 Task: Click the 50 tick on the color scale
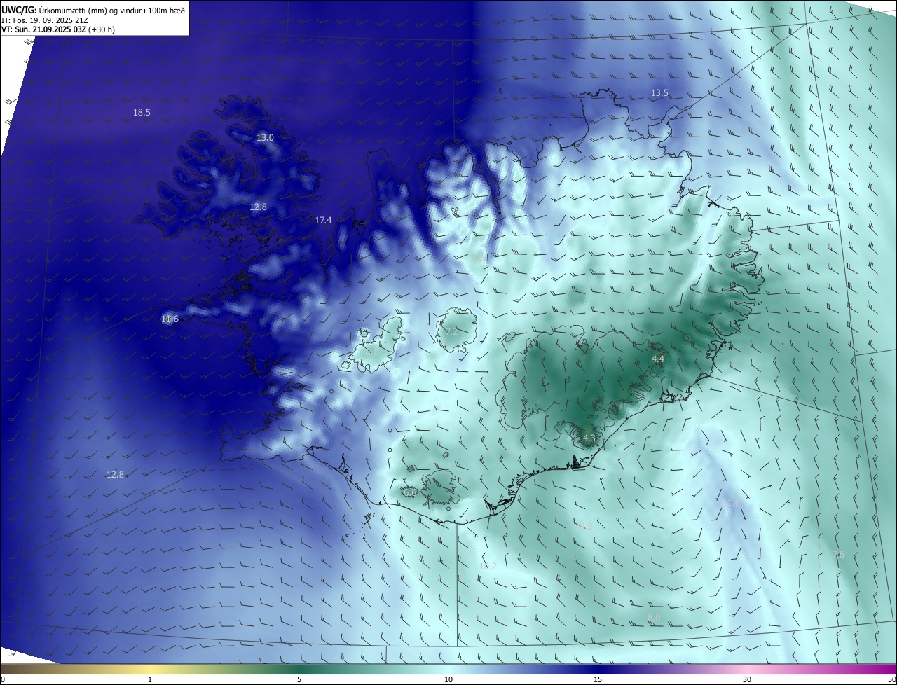891,679
